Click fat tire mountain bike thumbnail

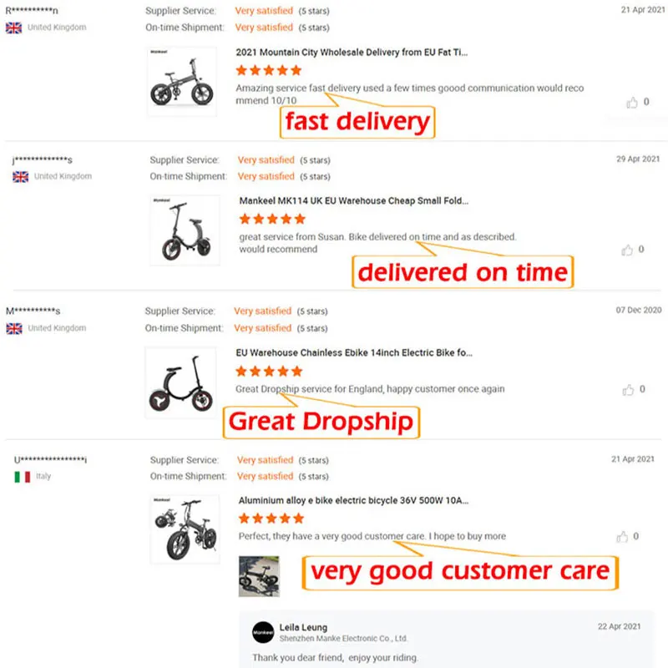[181, 82]
